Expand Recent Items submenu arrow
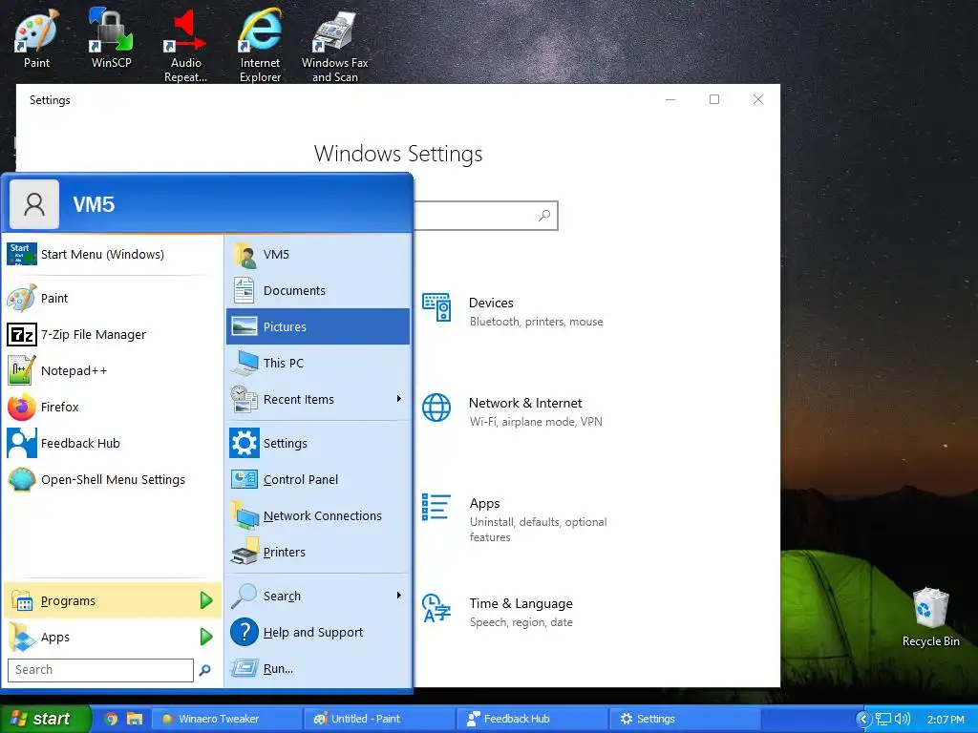 click(398, 399)
